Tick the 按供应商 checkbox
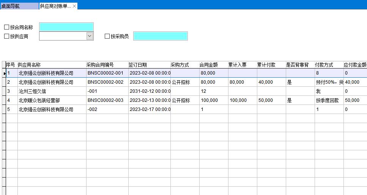 tap(6, 36)
